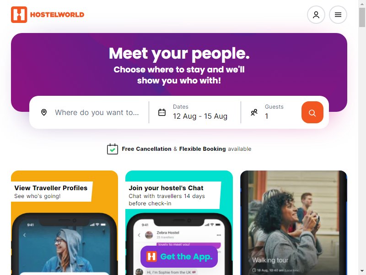The width and height of the screenshot is (366, 275).
Task: Click the location pin icon
Action: click(44, 112)
